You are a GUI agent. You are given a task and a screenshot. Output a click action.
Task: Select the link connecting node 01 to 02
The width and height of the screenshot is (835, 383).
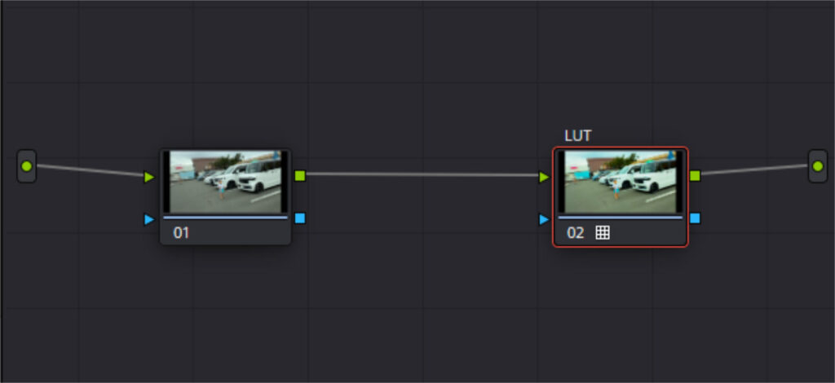click(x=422, y=174)
